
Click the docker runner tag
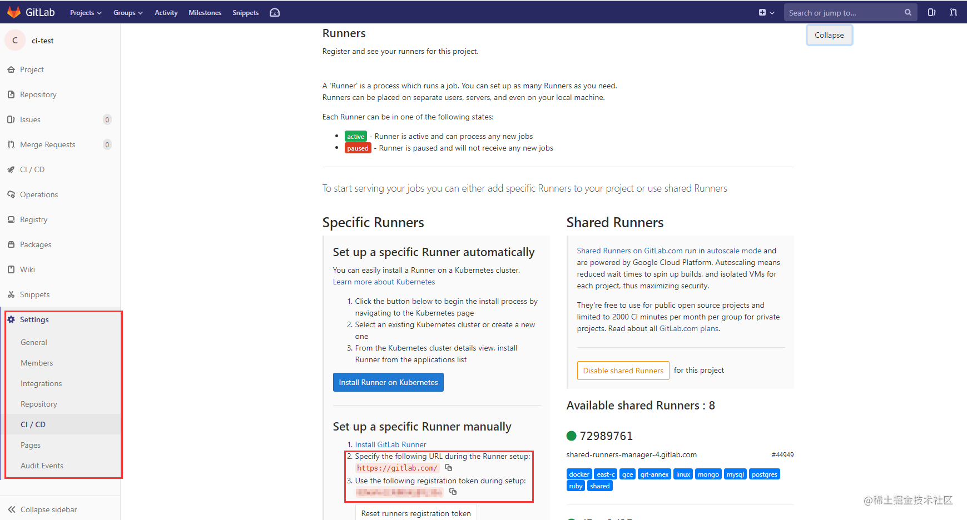click(579, 474)
